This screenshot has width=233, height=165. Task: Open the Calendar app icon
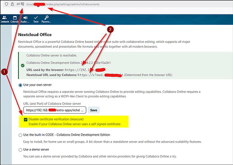coord(15,18)
